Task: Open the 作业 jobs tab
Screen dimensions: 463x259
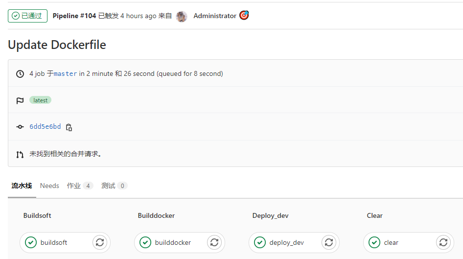Action: pos(80,186)
